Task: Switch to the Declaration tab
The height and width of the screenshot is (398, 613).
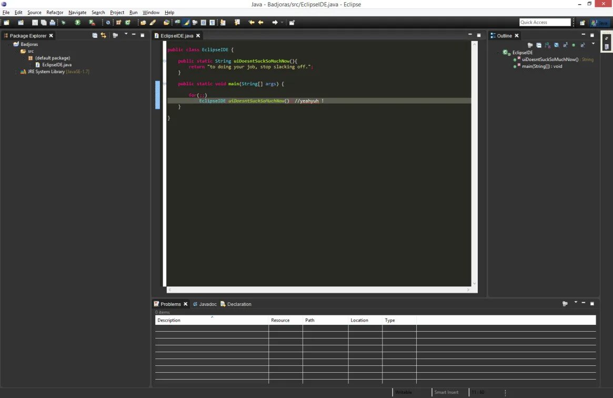Action: click(x=236, y=304)
